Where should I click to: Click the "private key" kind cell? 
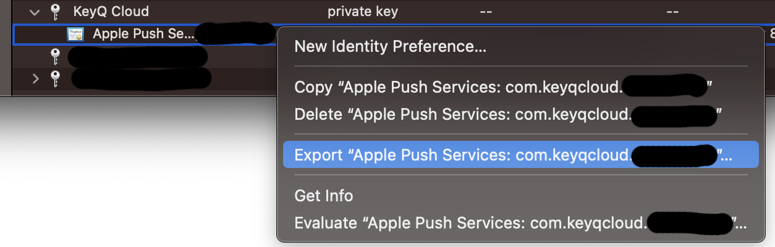coord(362,11)
